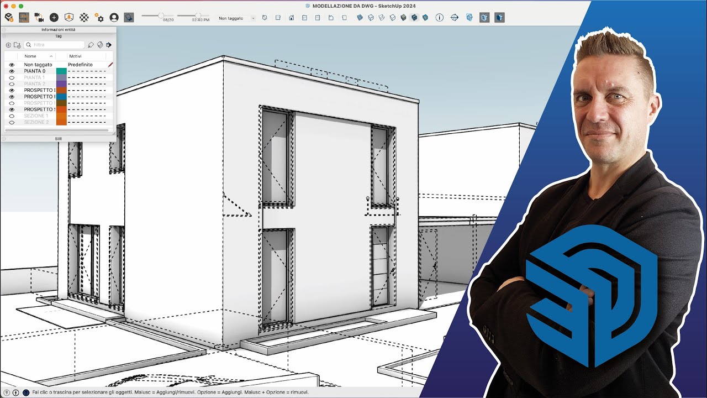Select the 'SEZIONE 2' tag name
This screenshot has height=398, width=707.
(x=36, y=122)
